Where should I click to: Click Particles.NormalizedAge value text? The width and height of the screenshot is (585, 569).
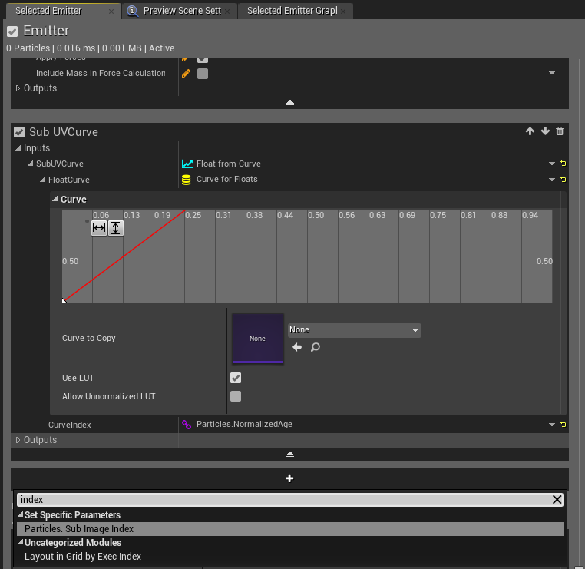click(244, 424)
